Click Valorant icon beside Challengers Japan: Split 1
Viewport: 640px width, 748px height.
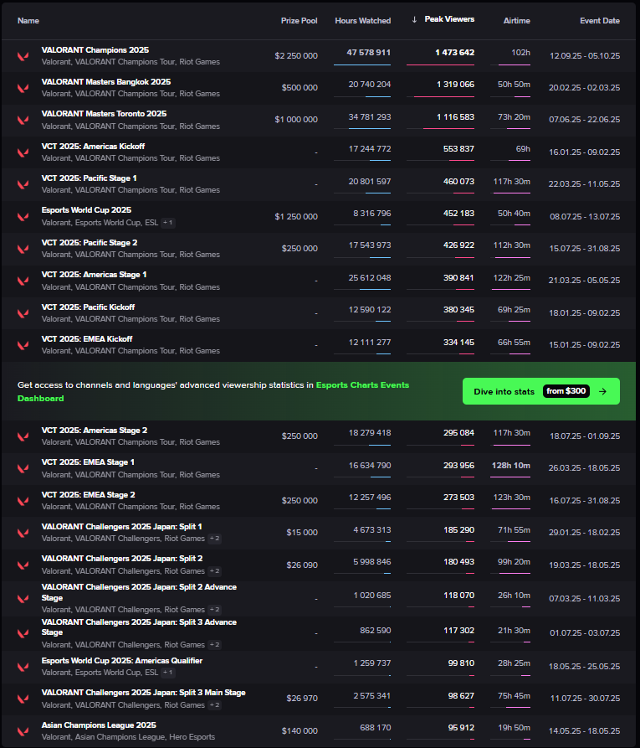[23, 533]
